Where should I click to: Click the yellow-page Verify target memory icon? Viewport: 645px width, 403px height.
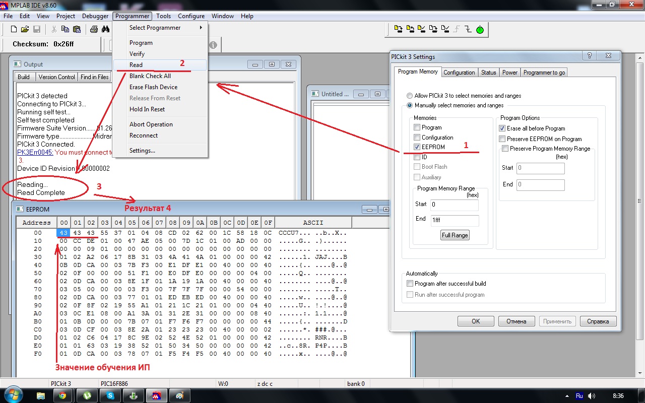point(422,30)
